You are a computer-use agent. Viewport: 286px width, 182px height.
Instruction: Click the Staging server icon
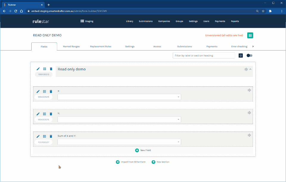(x=82, y=21)
